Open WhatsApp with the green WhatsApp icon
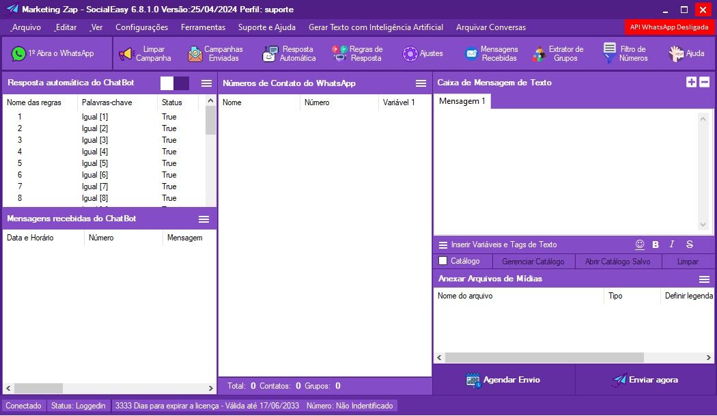The height and width of the screenshot is (416, 717). [18, 53]
